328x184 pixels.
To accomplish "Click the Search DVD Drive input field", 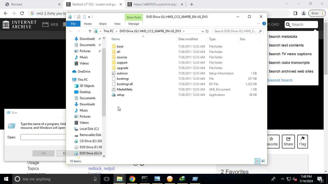I will click(238, 31).
